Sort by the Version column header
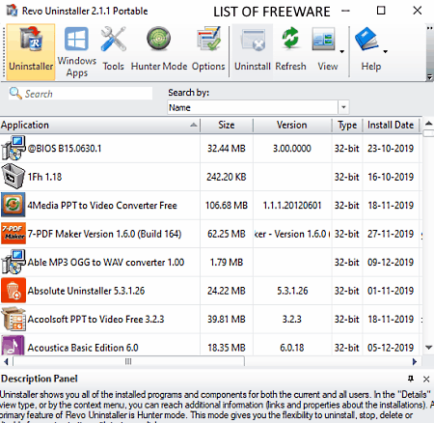This screenshot has width=434, height=423. (x=292, y=125)
